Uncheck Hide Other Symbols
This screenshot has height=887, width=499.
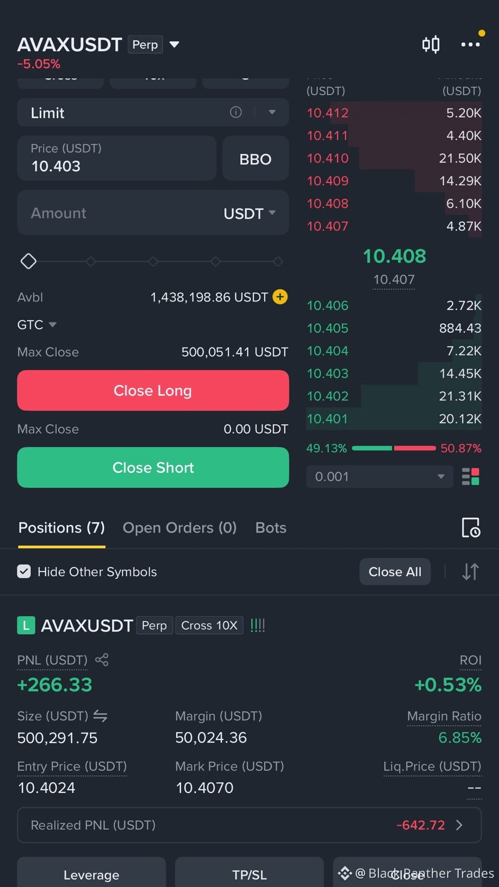tap(24, 571)
